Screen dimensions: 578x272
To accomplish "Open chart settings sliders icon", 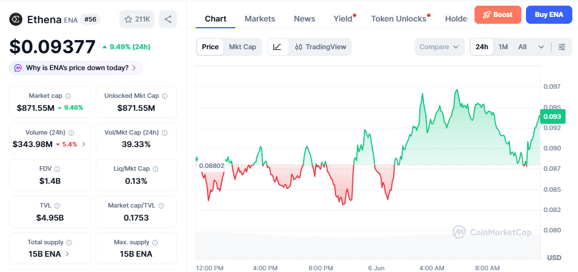I will tap(562, 47).
